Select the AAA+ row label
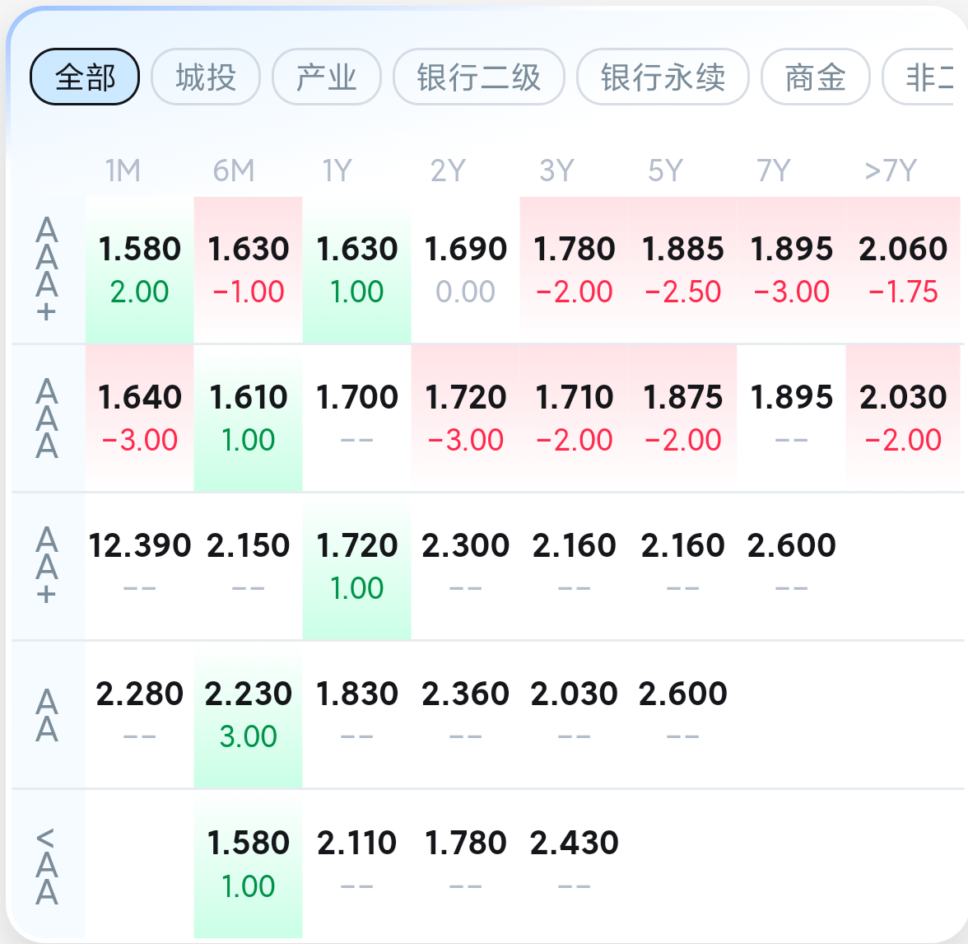This screenshot has height=944, width=968. (x=47, y=269)
